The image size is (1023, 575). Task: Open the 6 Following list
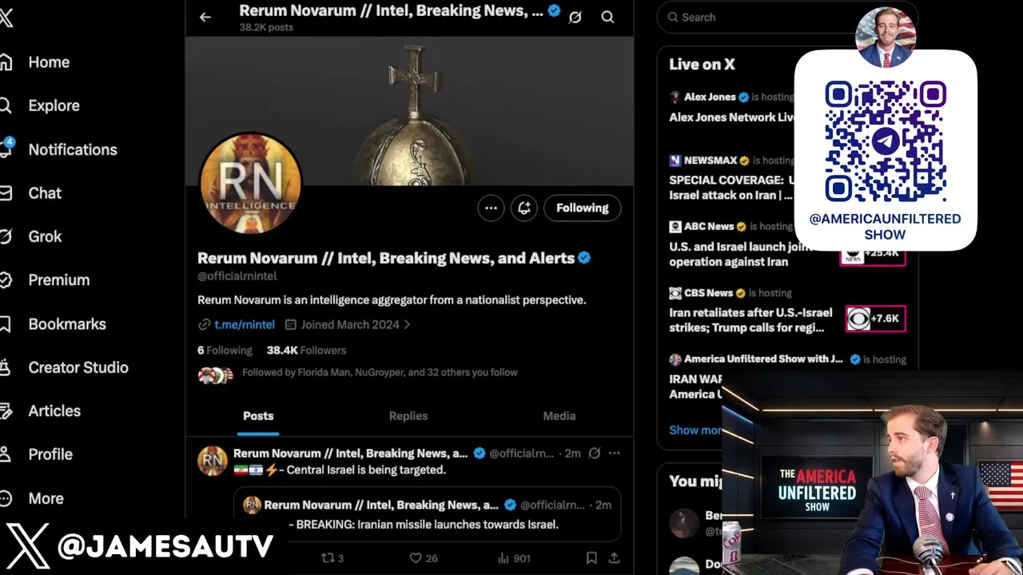pos(225,350)
